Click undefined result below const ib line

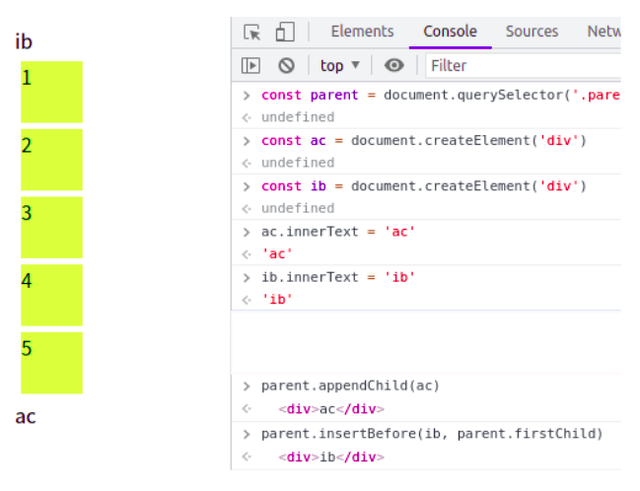298,209
